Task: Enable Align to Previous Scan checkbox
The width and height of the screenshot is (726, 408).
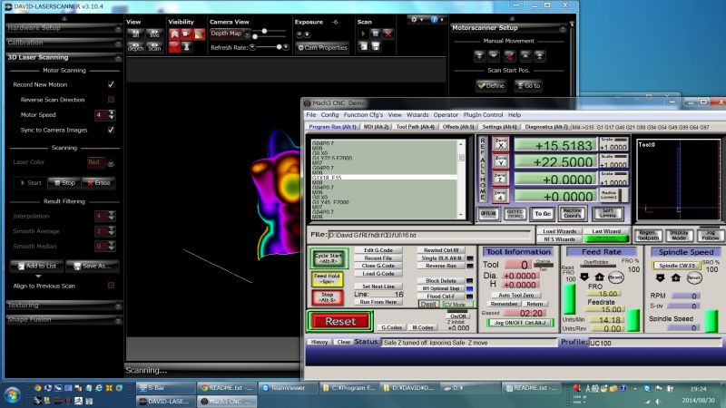Action: coord(111,286)
